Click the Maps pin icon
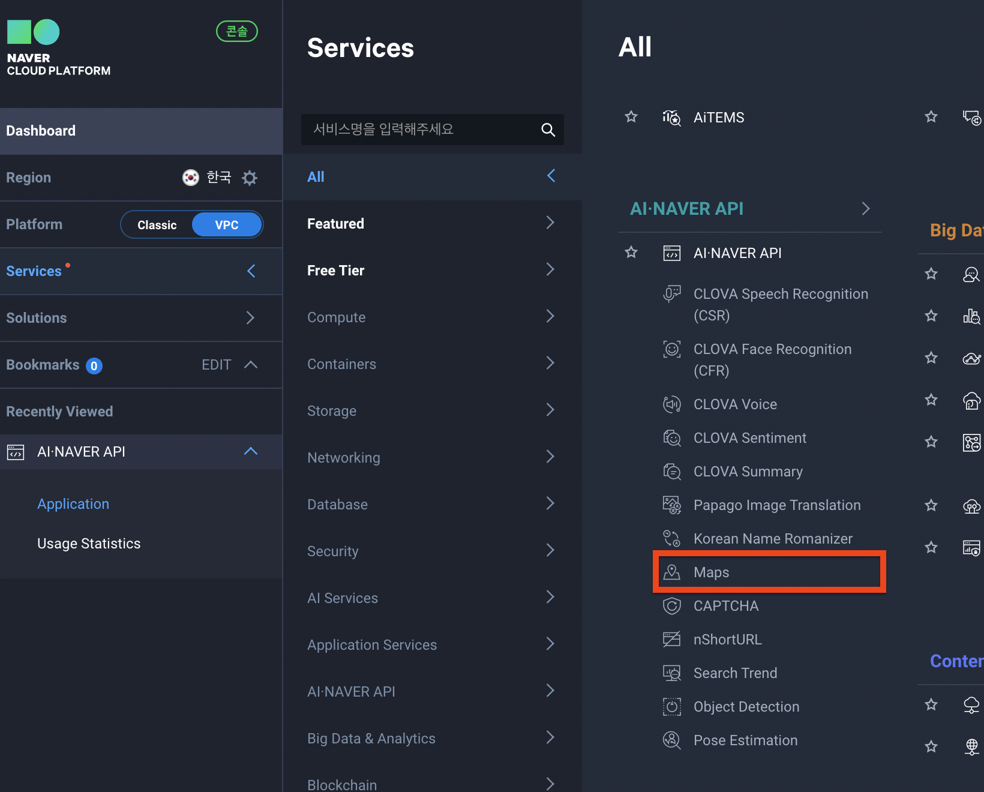The height and width of the screenshot is (792, 984). 672,572
